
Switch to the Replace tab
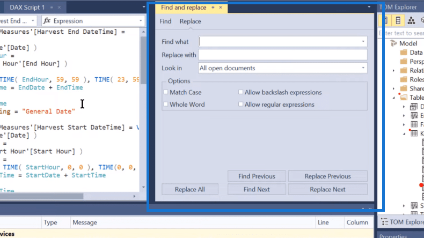pos(191,21)
